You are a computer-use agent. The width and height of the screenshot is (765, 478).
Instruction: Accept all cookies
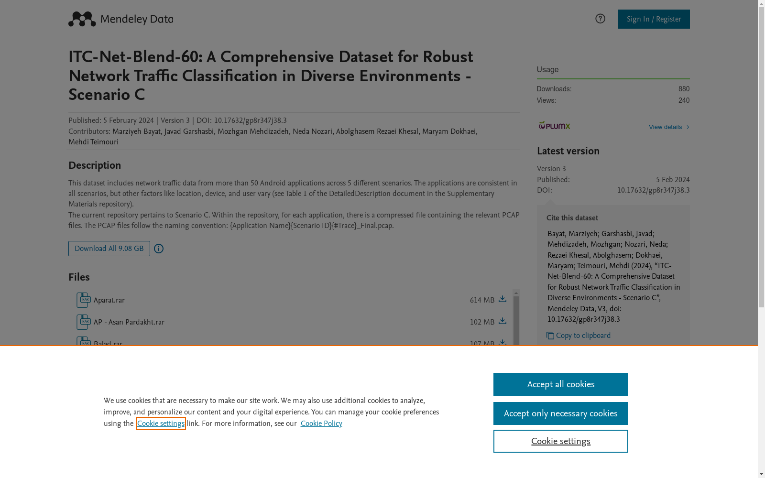click(x=561, y=384)
